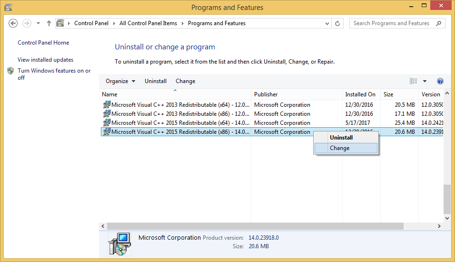455x262 pixels.
Task: Sort by the Name column header
Action: [175, 94]
